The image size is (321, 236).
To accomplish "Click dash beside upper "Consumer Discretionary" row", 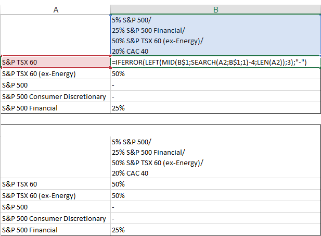I will 113,97.
